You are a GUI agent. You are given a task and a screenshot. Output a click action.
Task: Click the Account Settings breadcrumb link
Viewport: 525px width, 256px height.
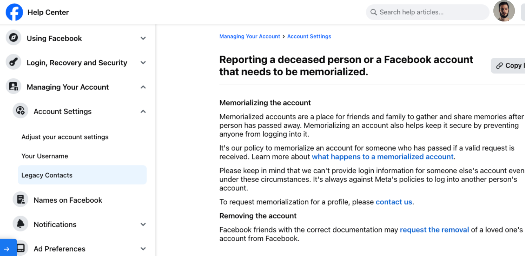309,36
